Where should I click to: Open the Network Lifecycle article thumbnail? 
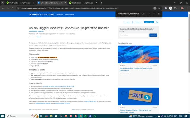[138, 55]
